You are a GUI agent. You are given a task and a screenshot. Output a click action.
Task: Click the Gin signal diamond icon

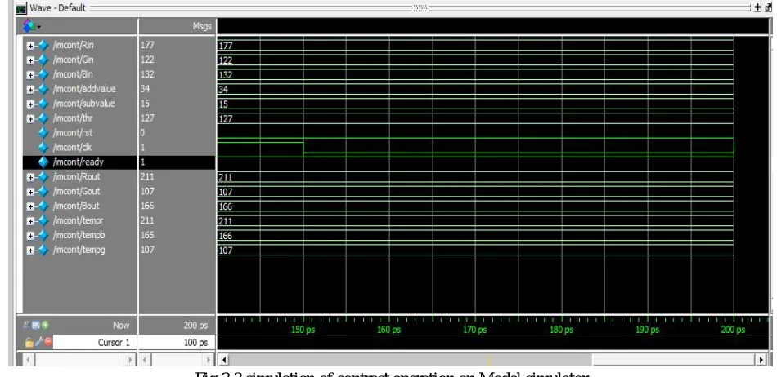[x=43, y=60]
